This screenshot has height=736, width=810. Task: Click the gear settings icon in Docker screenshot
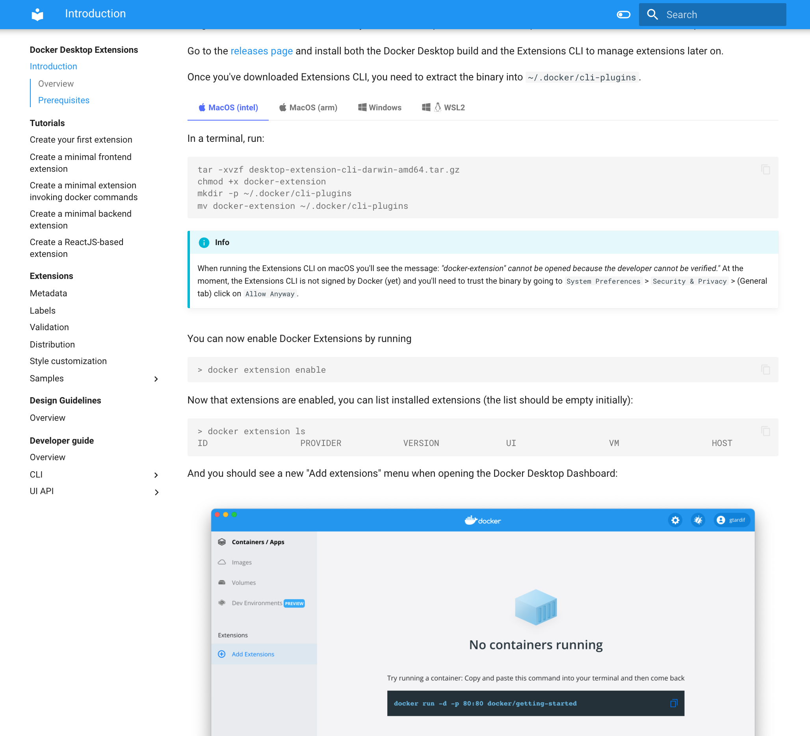(675, 520)
